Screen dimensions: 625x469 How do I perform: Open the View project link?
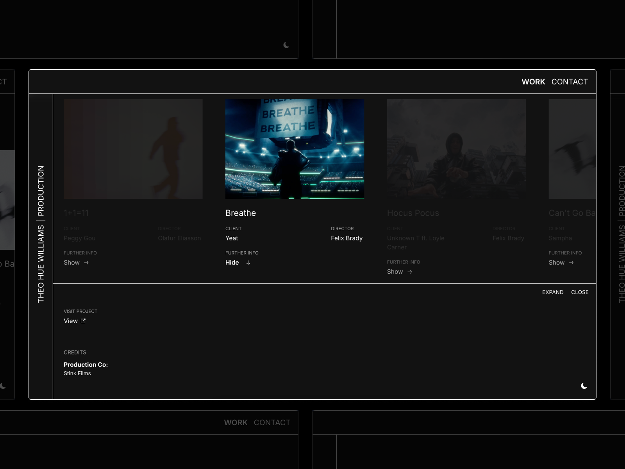pos(75,321)
